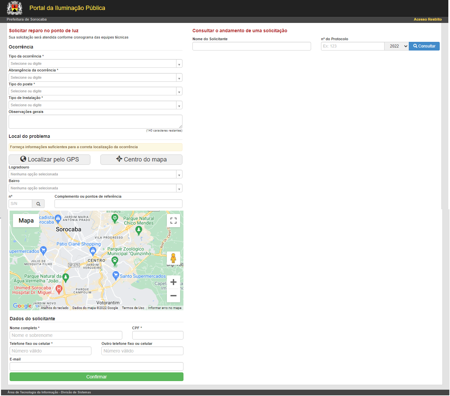450x396 pixels.
Task: Click the Parque Zoológico paw marker
Action: click(115, 261)
